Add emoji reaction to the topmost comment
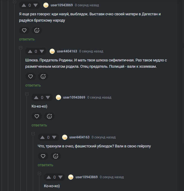 click(x=37, y=30)
